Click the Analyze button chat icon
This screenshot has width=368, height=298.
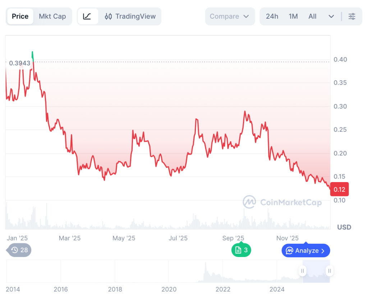click(x=290, y=251)
